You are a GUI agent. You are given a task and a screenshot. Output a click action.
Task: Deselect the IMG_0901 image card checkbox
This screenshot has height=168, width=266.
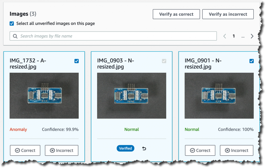tap(251, 61)
